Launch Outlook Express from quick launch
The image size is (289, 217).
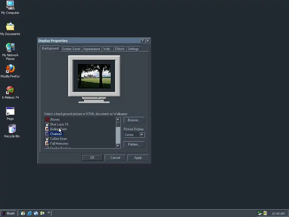point(36,213)
